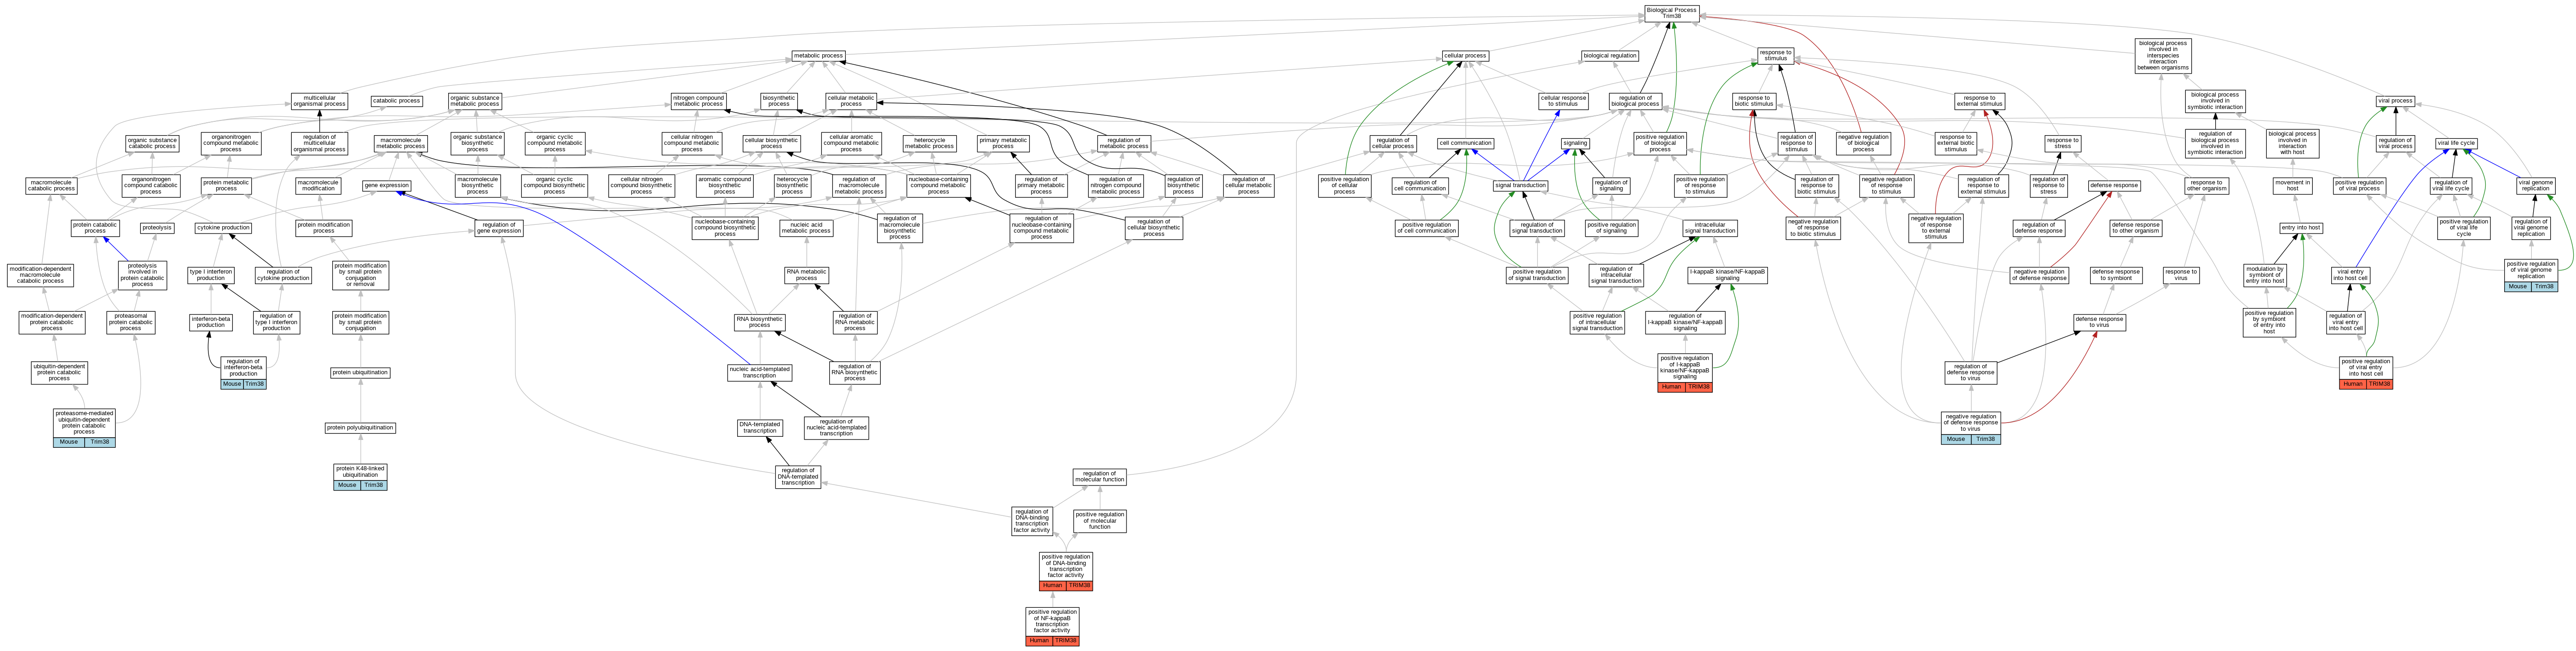Click the 'protein ubiquitination' node
Image resolution: width=2576 pixels, height=651 pixels.
point(360,372)
